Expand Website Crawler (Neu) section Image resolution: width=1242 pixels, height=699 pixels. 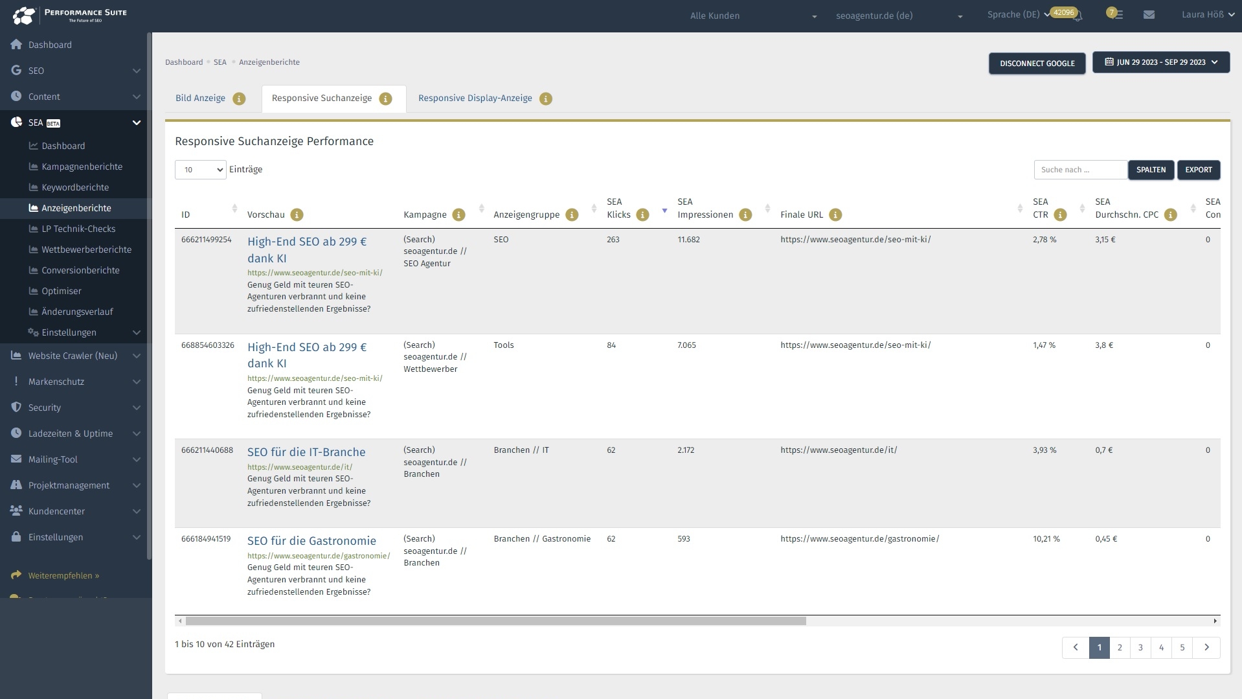[74, 356]
